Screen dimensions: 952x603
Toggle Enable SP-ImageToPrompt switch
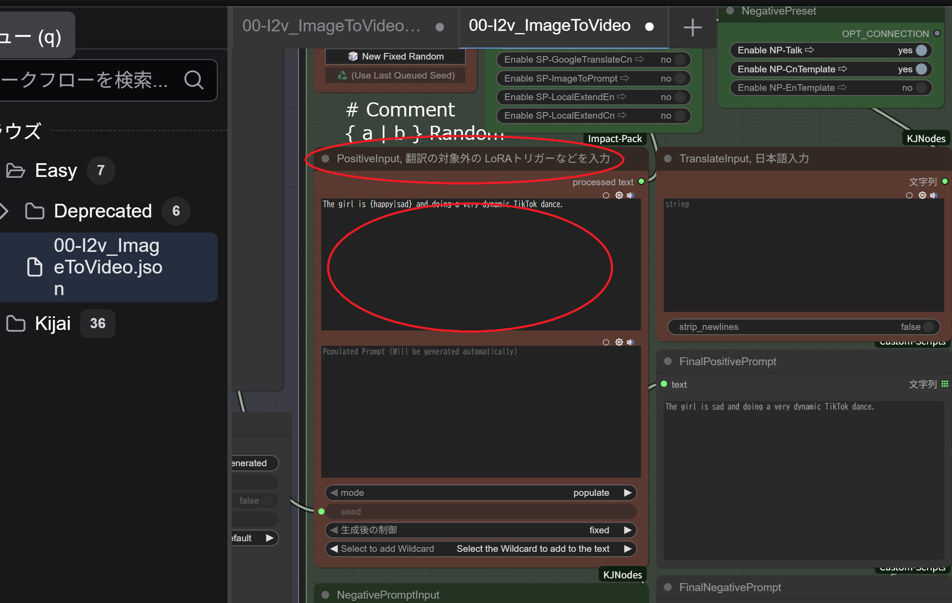click(x=680, y=79)
